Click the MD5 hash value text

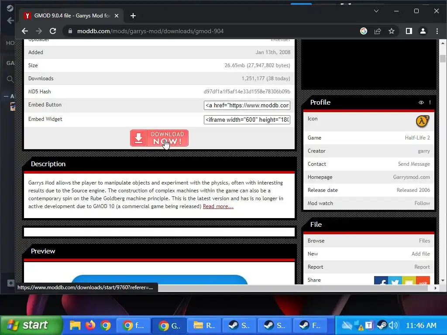247,92
